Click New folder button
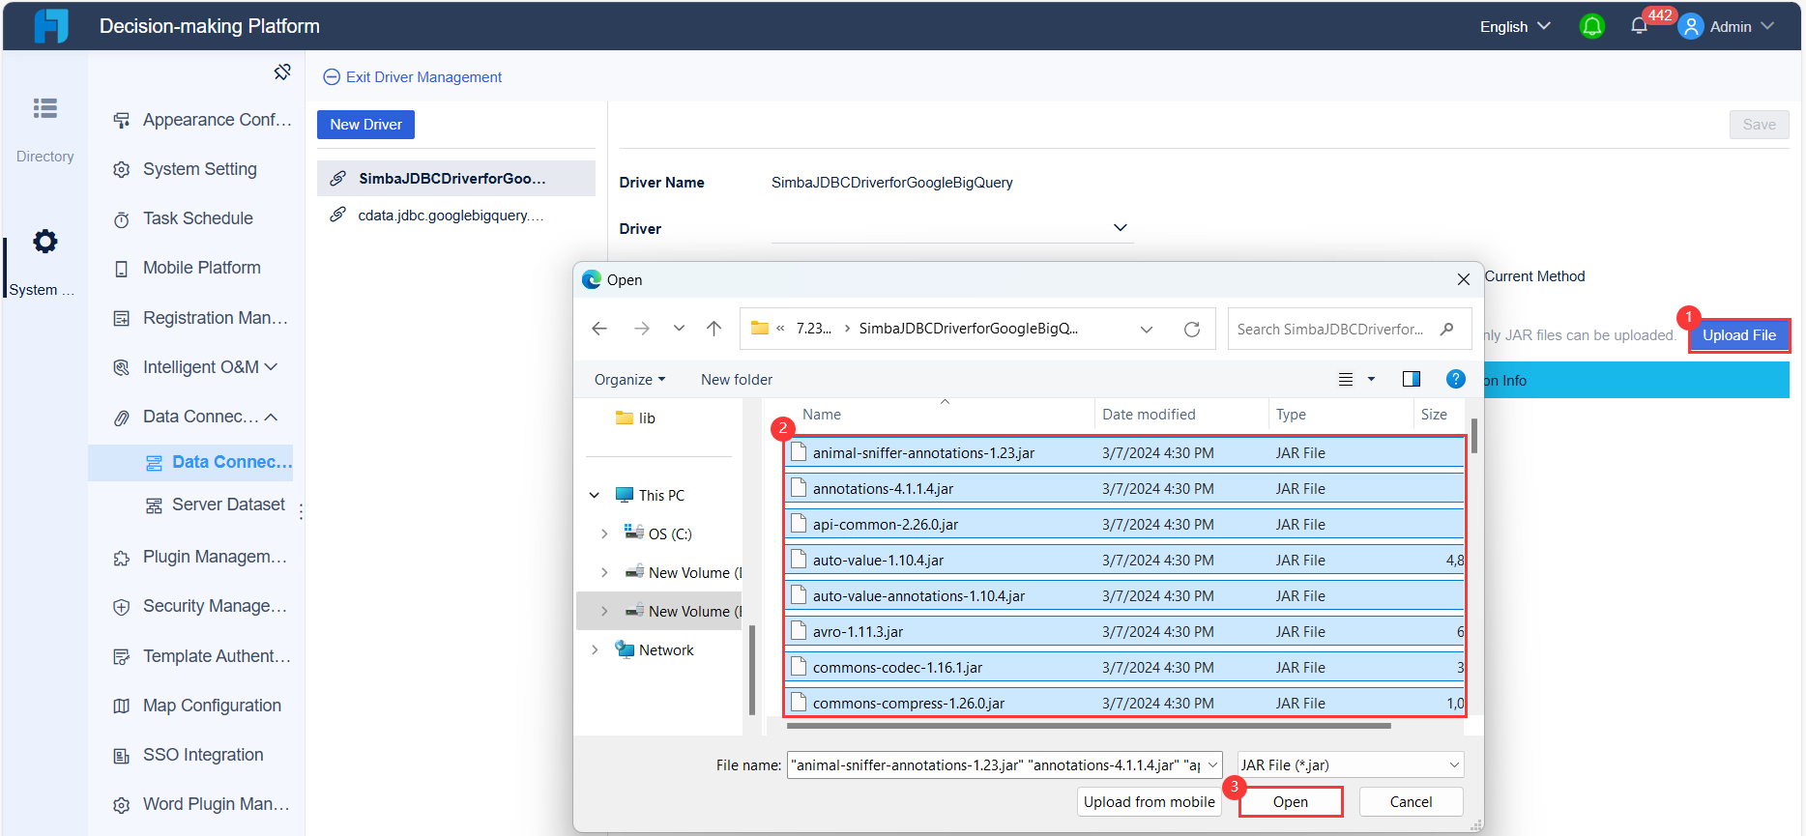1806x836 pixels. (737, 379)
